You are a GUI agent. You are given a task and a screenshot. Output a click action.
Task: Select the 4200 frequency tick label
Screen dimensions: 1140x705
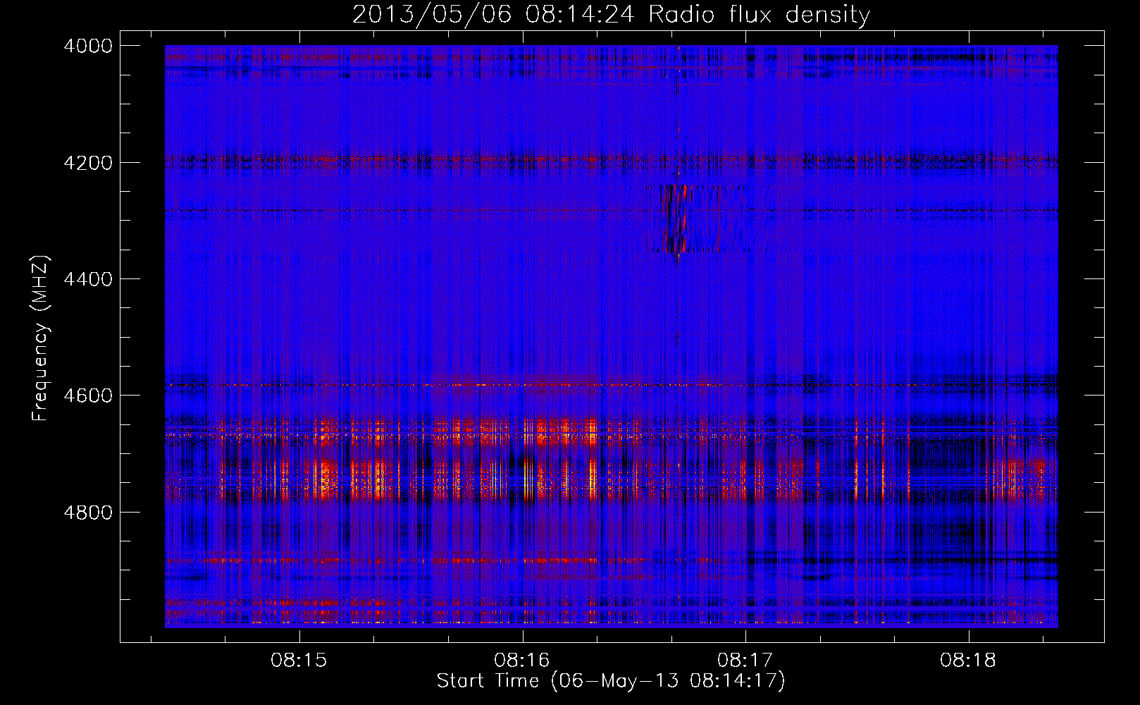coord(88,163)
